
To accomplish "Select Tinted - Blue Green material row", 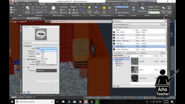I will (x=139, y=49).
